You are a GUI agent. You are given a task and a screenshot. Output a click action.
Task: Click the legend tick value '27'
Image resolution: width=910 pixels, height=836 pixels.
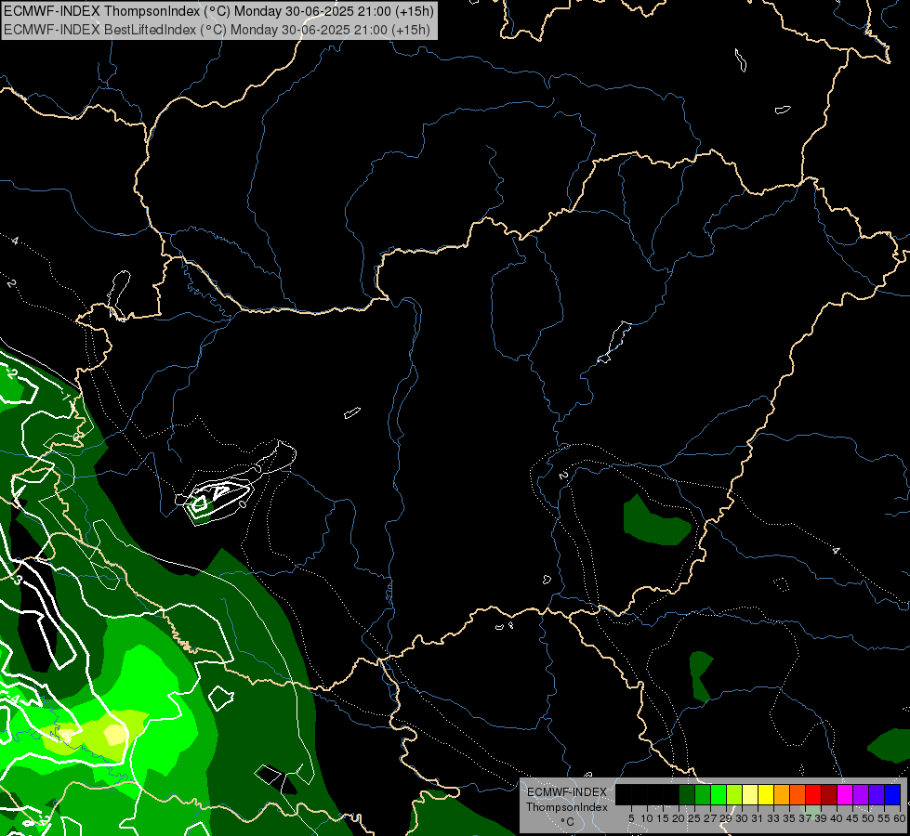[x=710, y=818]
